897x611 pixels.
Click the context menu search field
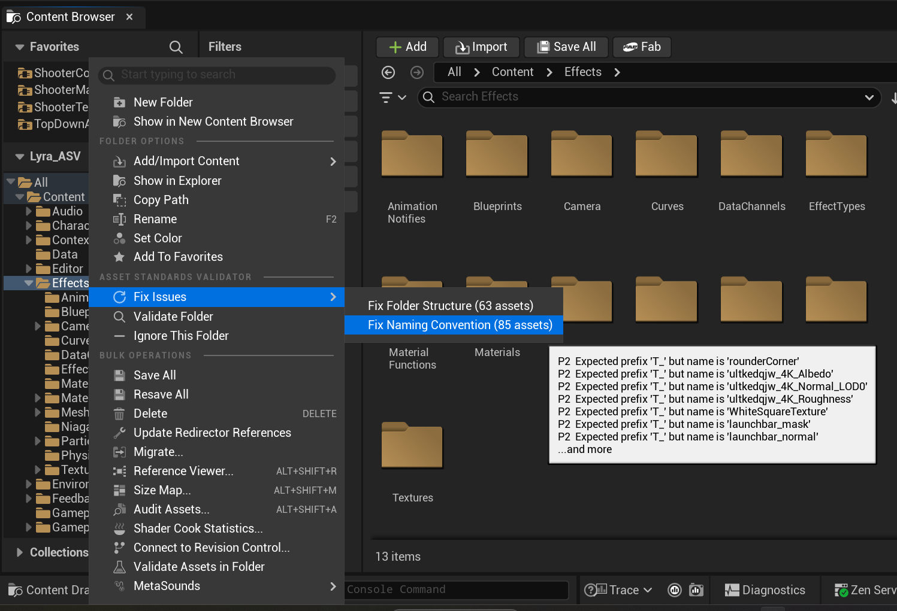[217, 75]
